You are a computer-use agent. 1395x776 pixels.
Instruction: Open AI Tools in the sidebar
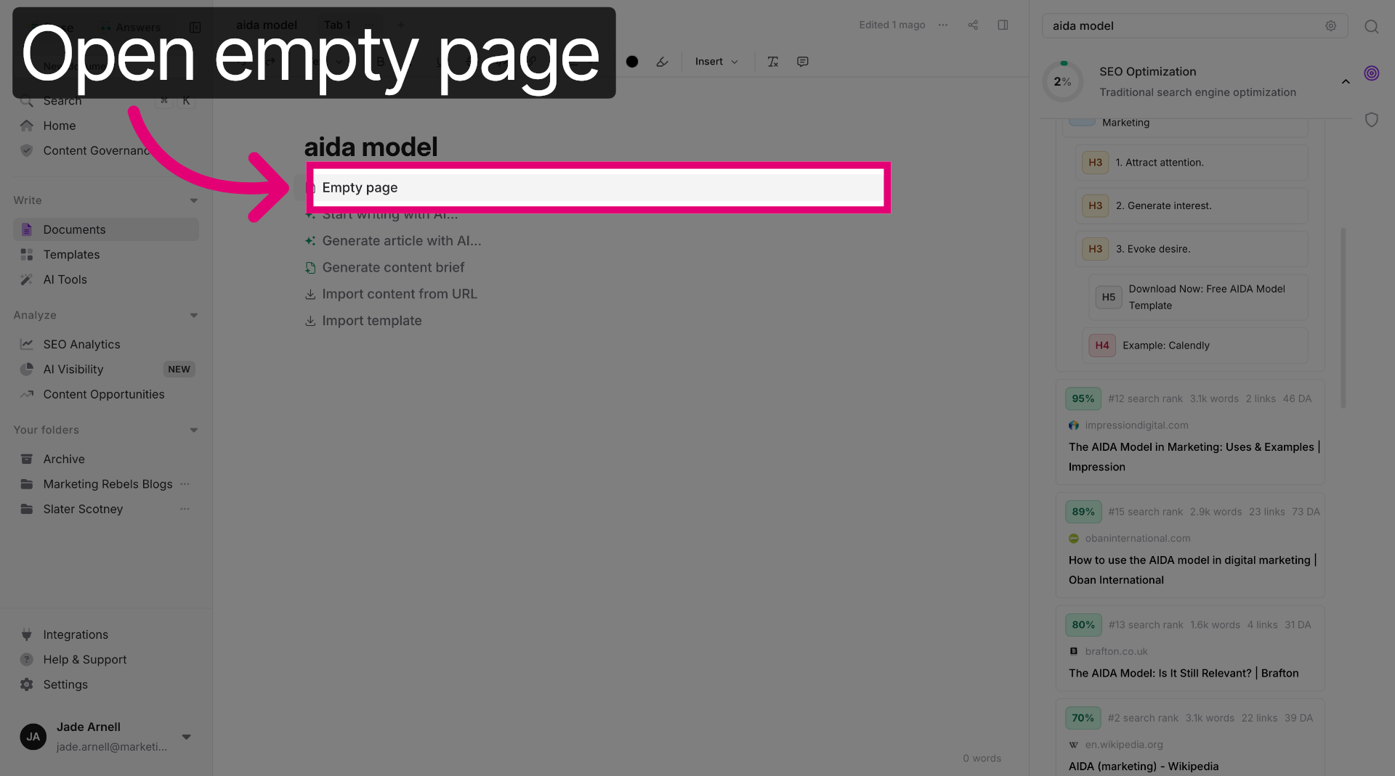coord(106,279)
